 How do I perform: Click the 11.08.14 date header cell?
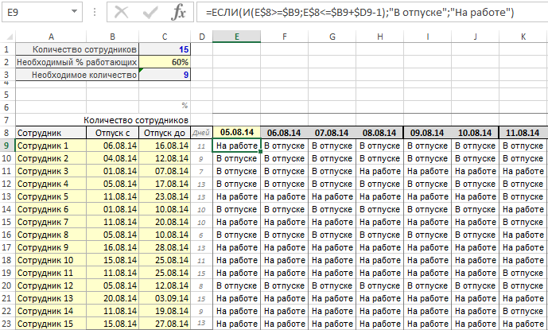click(523, 133)
